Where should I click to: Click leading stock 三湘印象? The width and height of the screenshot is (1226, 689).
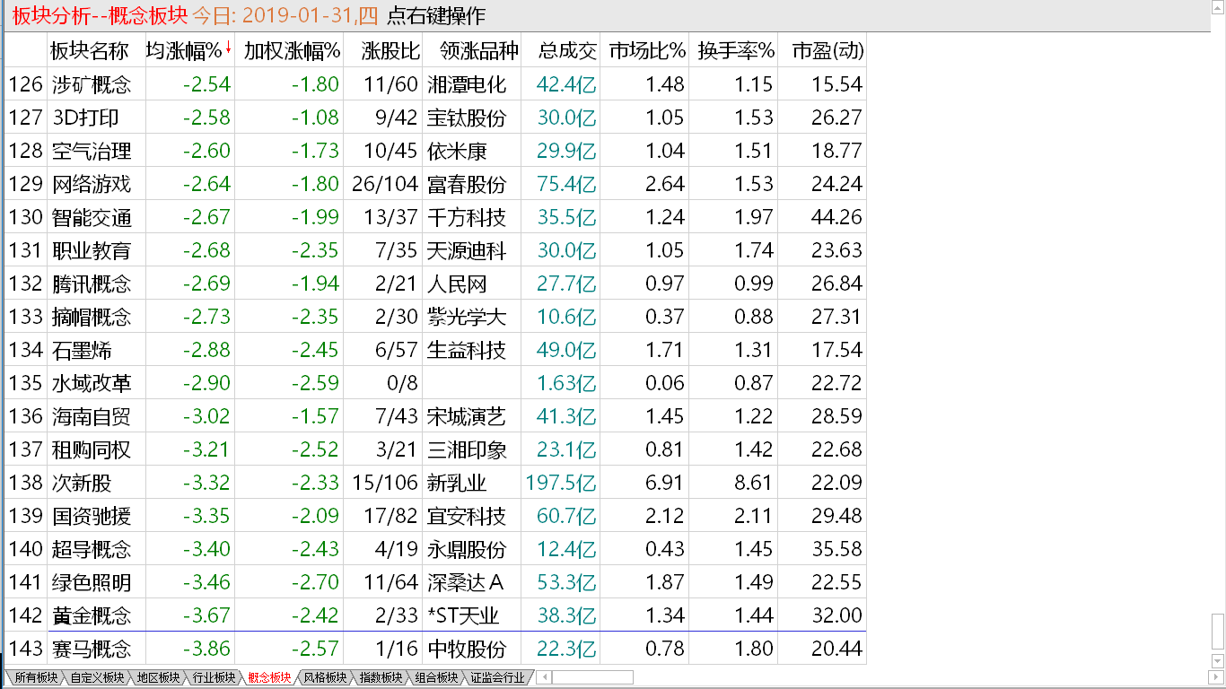point(467,449)
